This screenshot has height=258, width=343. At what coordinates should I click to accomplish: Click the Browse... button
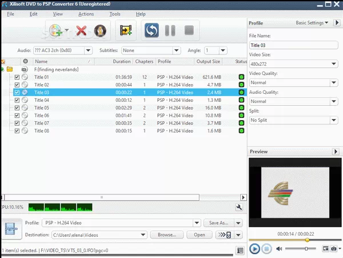pyautogui.click(x=166, y=235)
